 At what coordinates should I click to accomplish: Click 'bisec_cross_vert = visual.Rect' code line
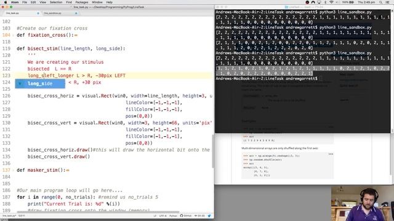[x=120, y=123]
